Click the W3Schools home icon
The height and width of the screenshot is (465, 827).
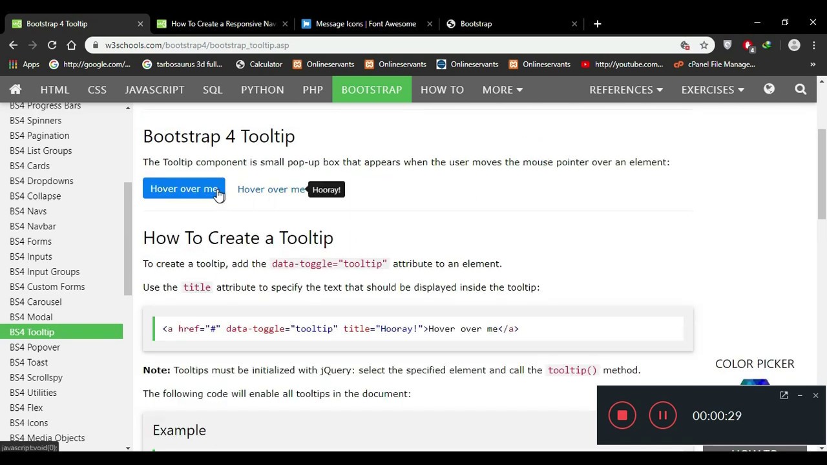tap(16, 90)
